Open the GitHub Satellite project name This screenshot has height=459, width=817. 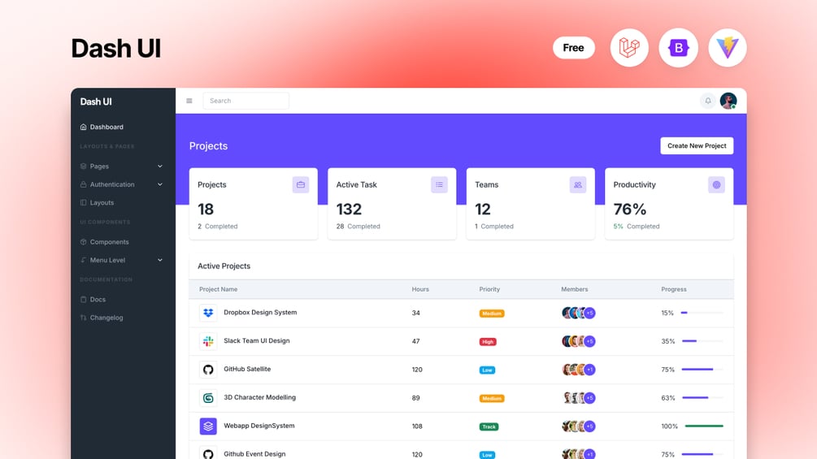[247, 369]
